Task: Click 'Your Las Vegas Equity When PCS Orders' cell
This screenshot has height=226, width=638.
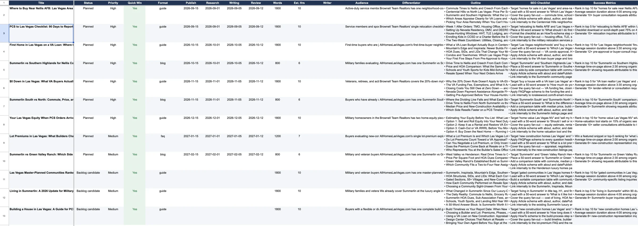Action: pos(41,124)
